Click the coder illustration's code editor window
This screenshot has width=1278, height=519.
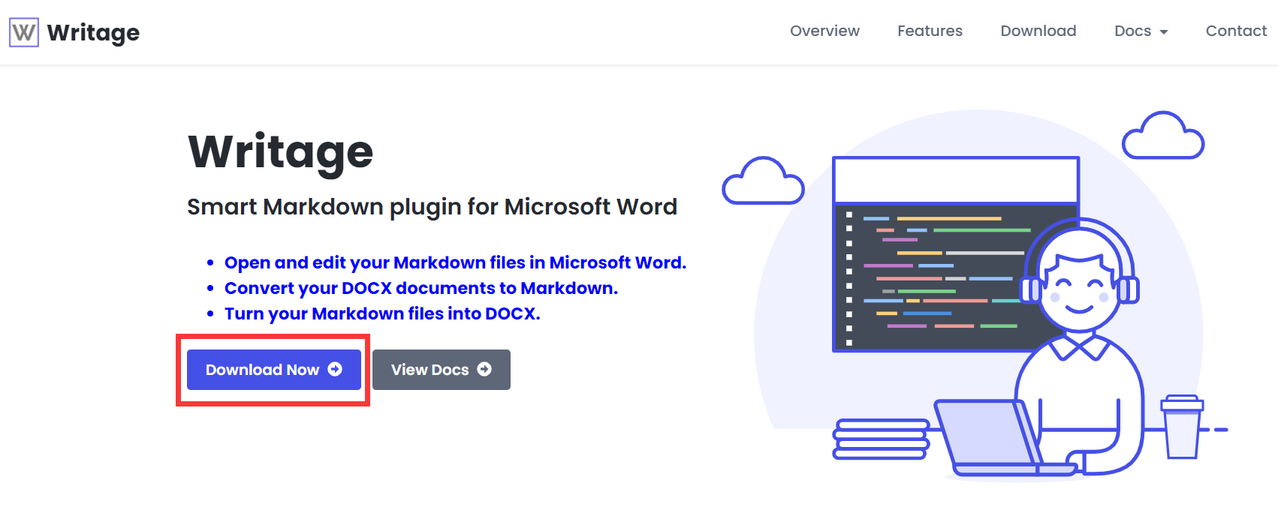956,253
